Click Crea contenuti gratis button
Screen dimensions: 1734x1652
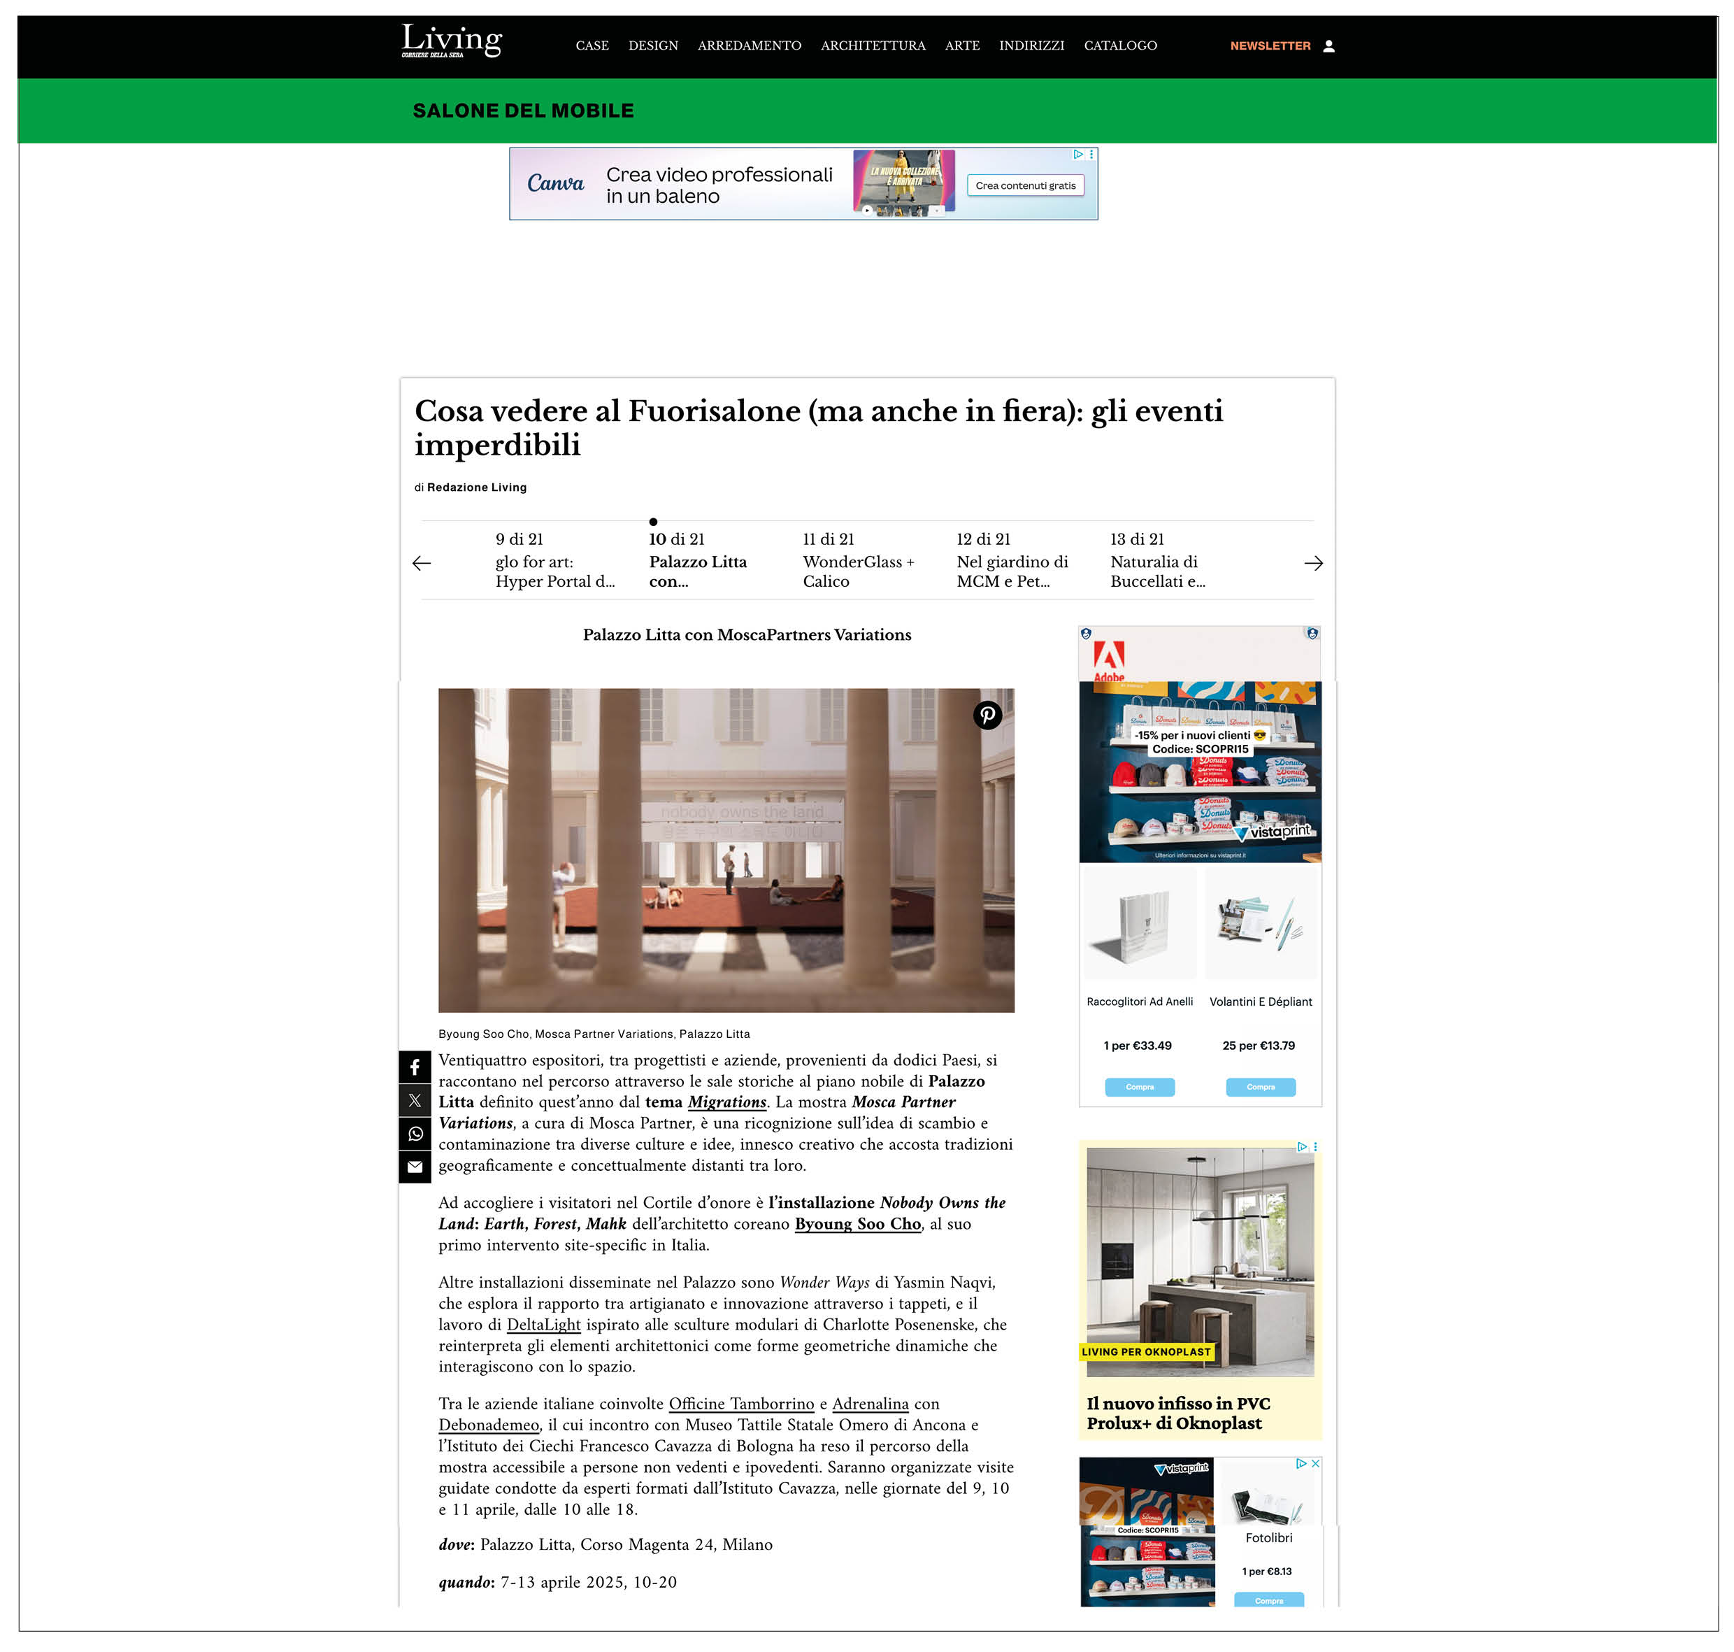pos(1026,186)
